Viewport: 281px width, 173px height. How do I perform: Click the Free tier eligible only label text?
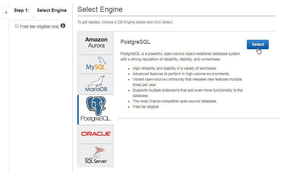(39, 26)
